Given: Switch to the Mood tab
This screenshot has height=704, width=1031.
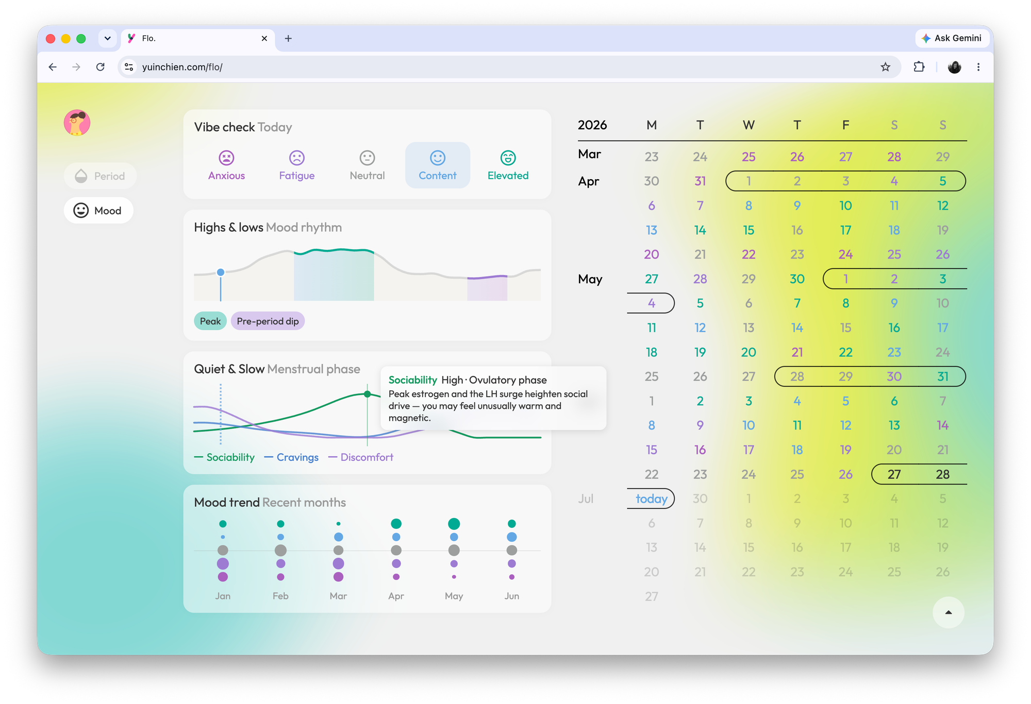Looking at the screenshot, I should tap(98, 211).
